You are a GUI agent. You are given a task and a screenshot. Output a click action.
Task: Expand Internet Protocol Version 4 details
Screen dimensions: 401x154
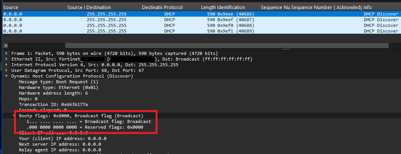point(6,65)
